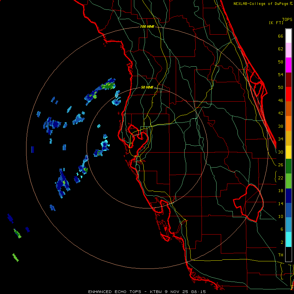Click the 46 legend value
The width and height of the screenshot is (294, 294).
(x=281, y=101)
